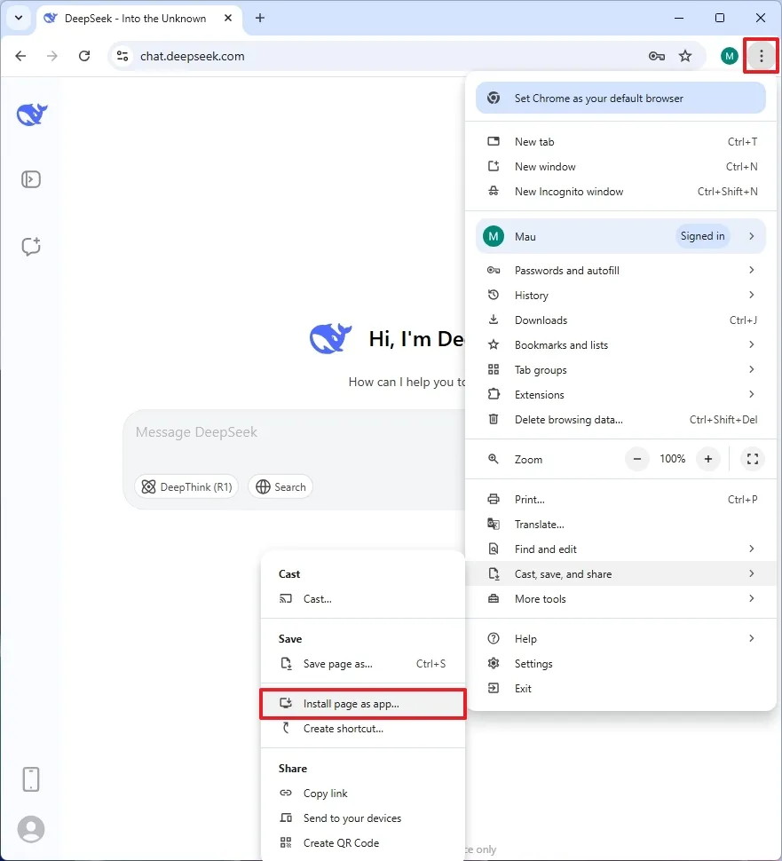Collapse the sidebar with the toggle icon
This screenshot has width=782, height=861.
click(31, 179)
